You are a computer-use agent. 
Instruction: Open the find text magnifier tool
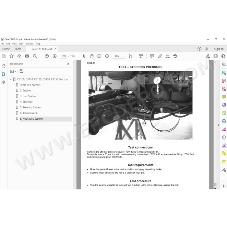(35, 56)
